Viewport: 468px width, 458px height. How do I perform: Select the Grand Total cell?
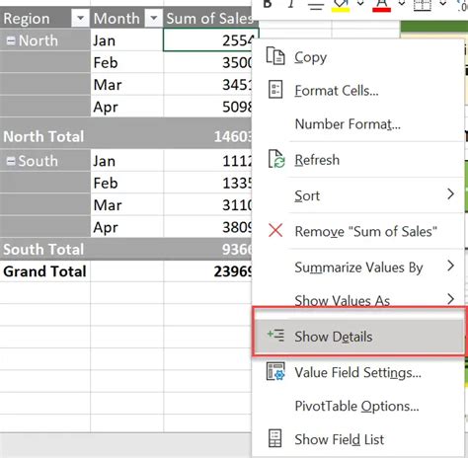(x=44, y=271)
